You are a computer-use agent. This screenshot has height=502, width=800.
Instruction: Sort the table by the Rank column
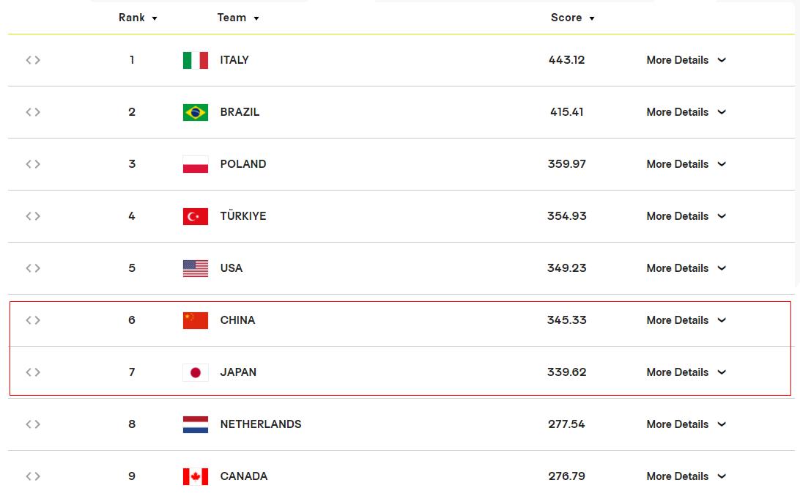(x=138, y=18)
